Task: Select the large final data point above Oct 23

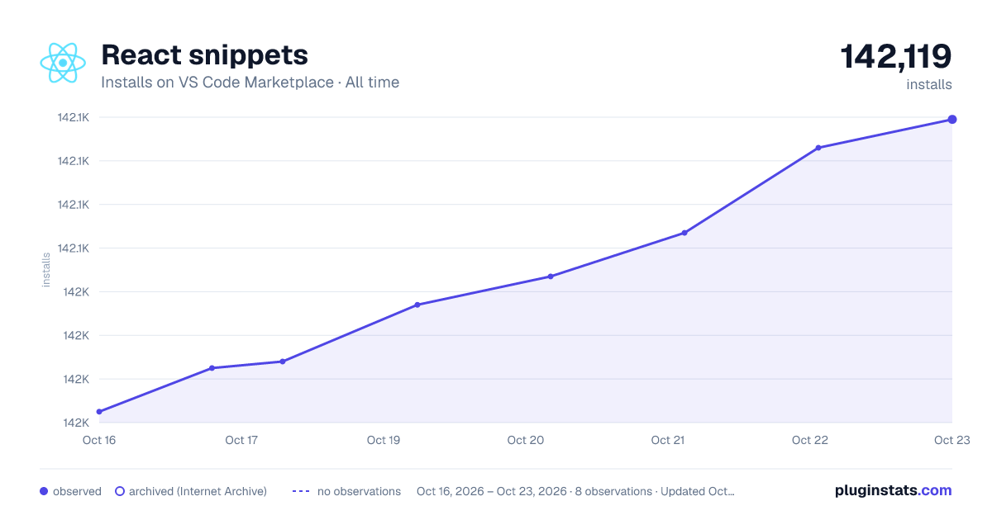Action: tap(952, 120)
